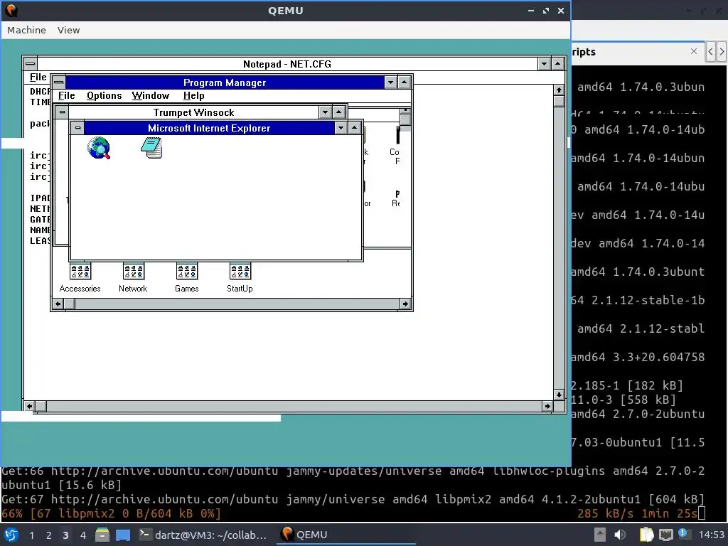Click Notepad horizontal scroll right arrow
The image size is (728, 546).
[547, 406]
